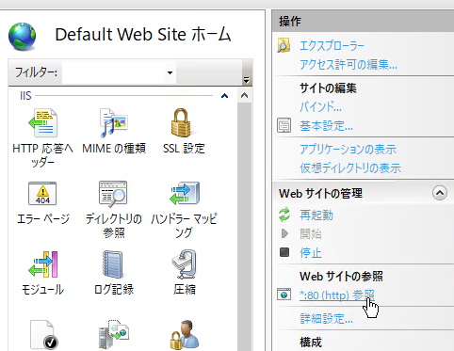Click the browse website globe icon
454x351 pixels.
(284, 295)
